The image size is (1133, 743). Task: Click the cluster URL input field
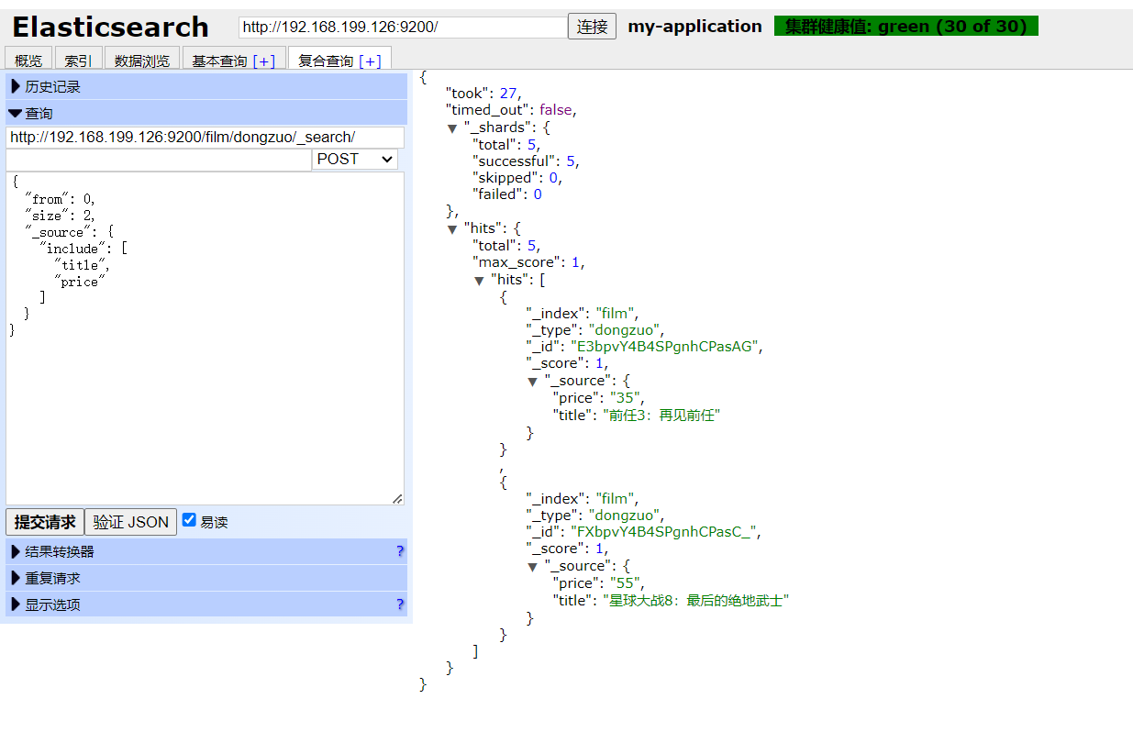coord(402,28)
